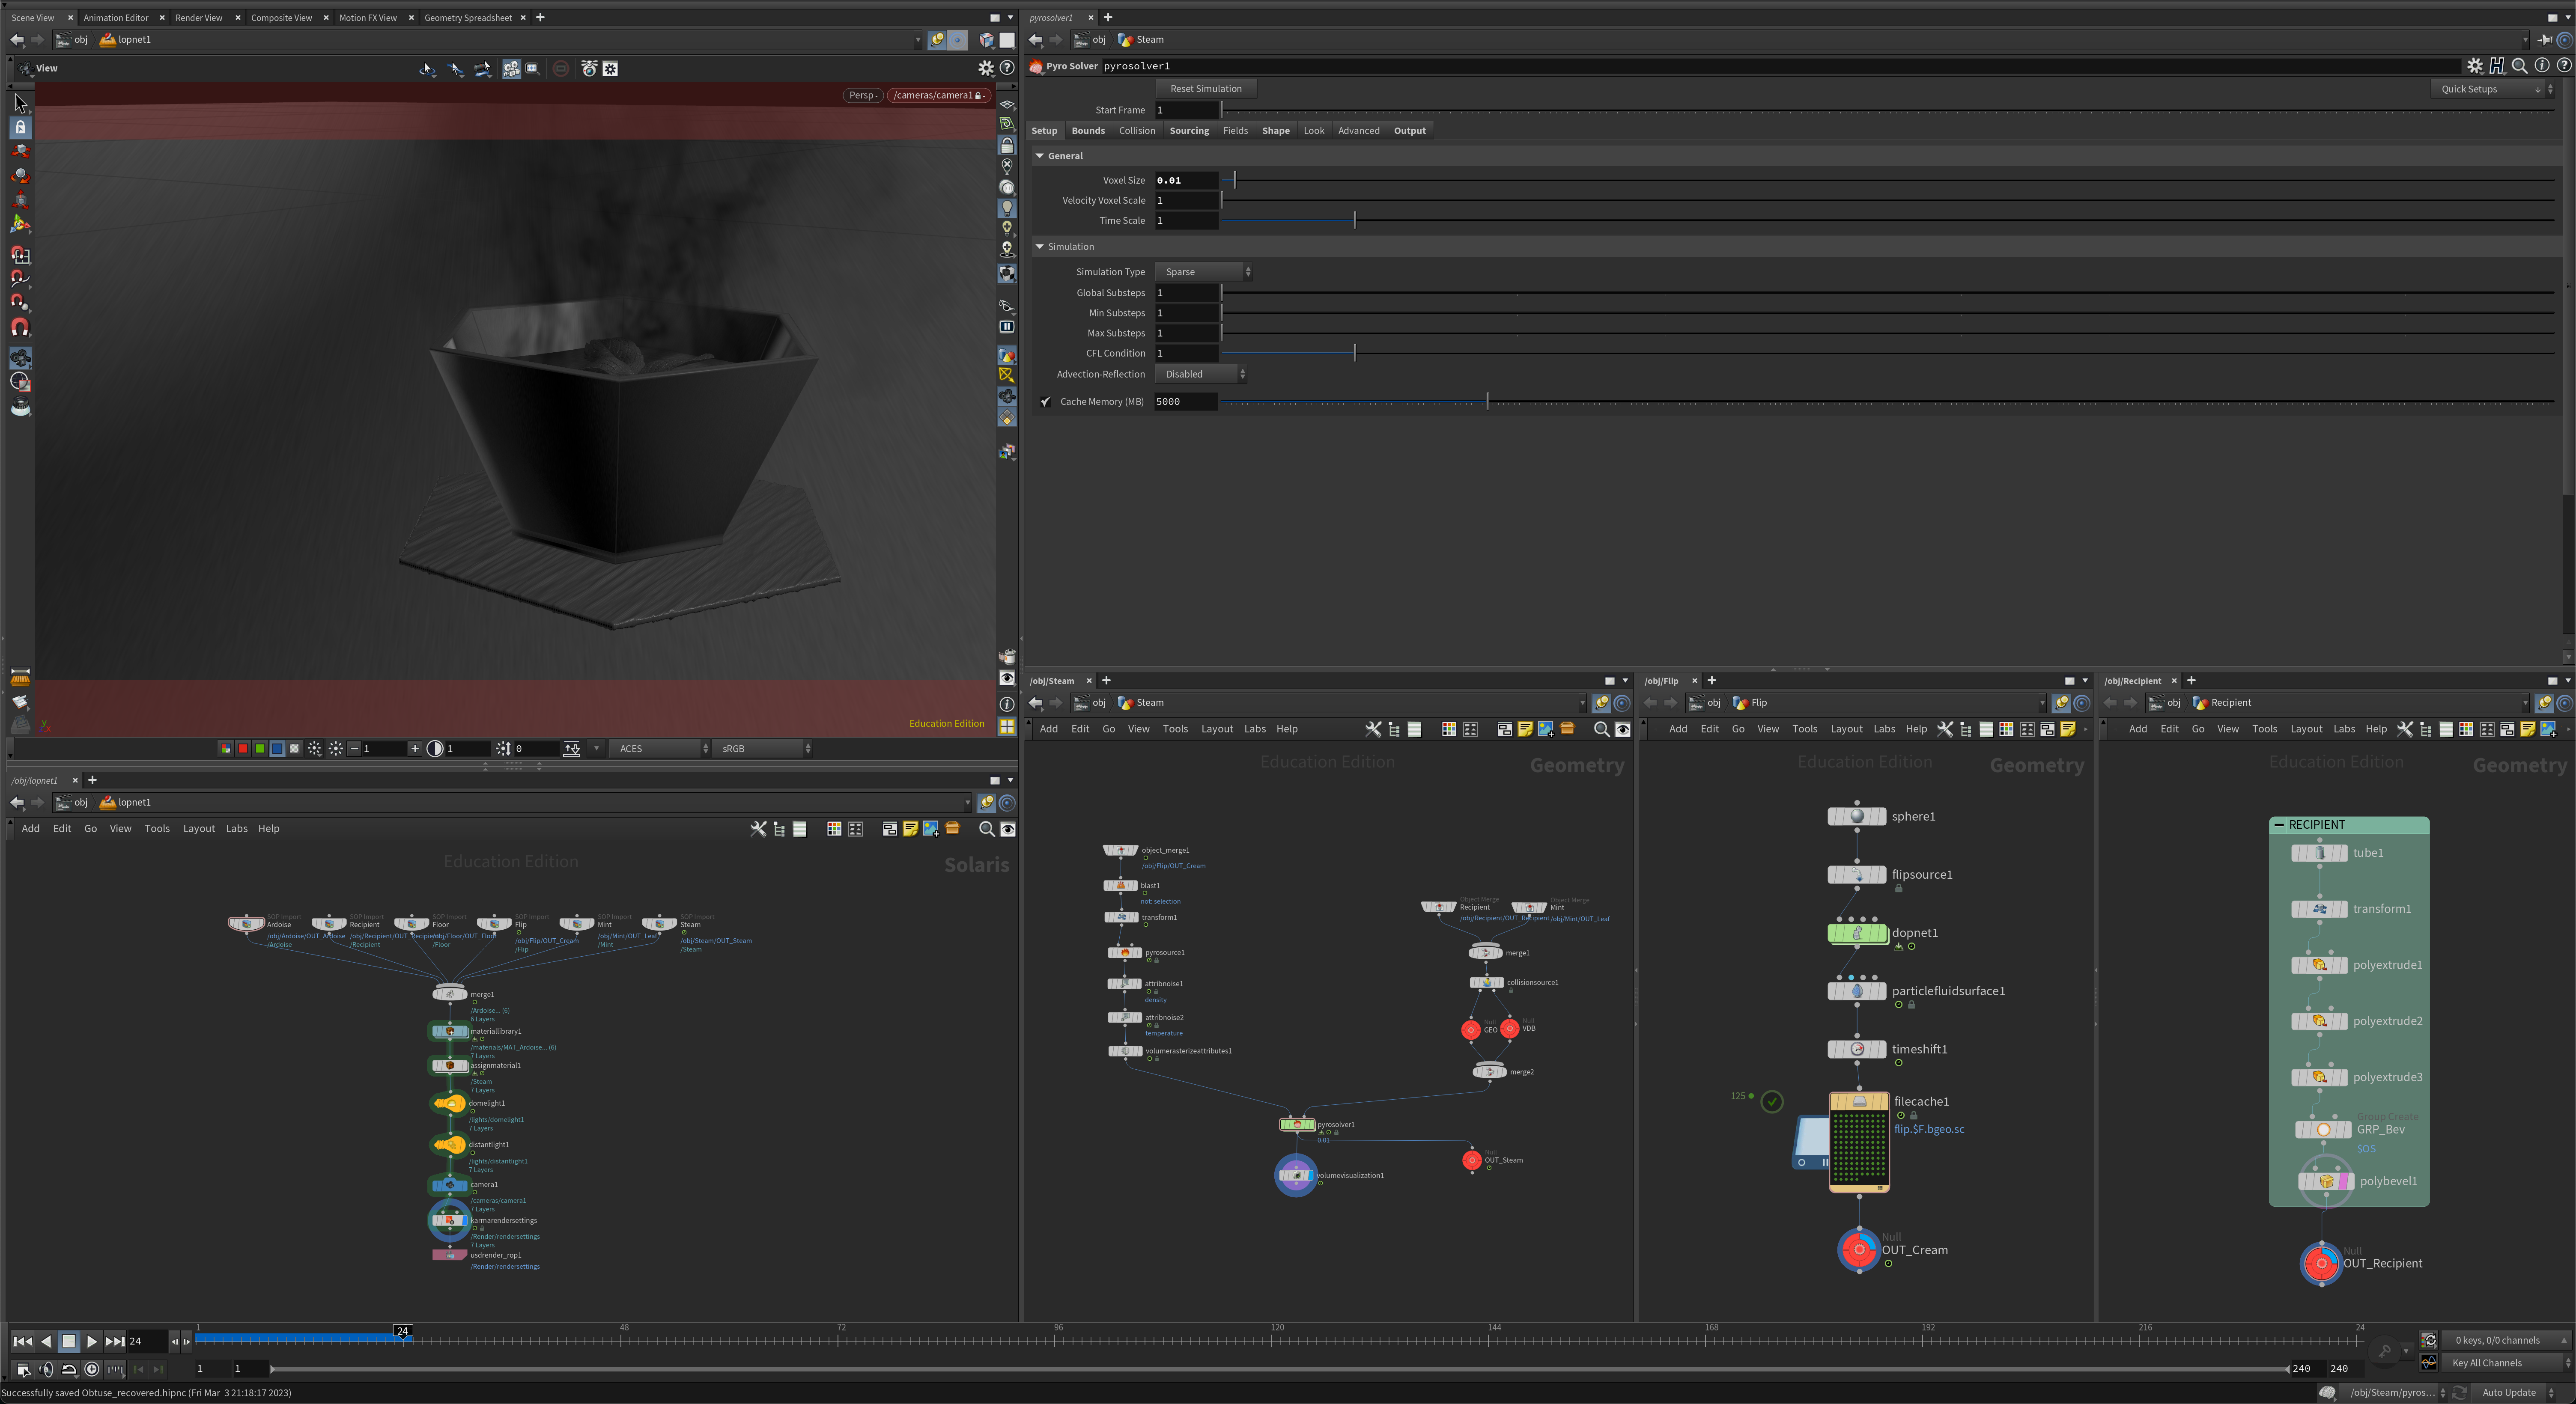Open the sRGB display dropdown
This screenshot has height=1404, width=2576.
click(763, 748)
